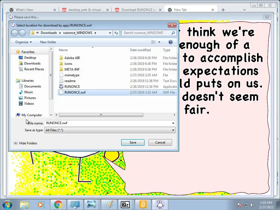Open the RUNONCE rabbit app in taskbar

click(160, 205)
